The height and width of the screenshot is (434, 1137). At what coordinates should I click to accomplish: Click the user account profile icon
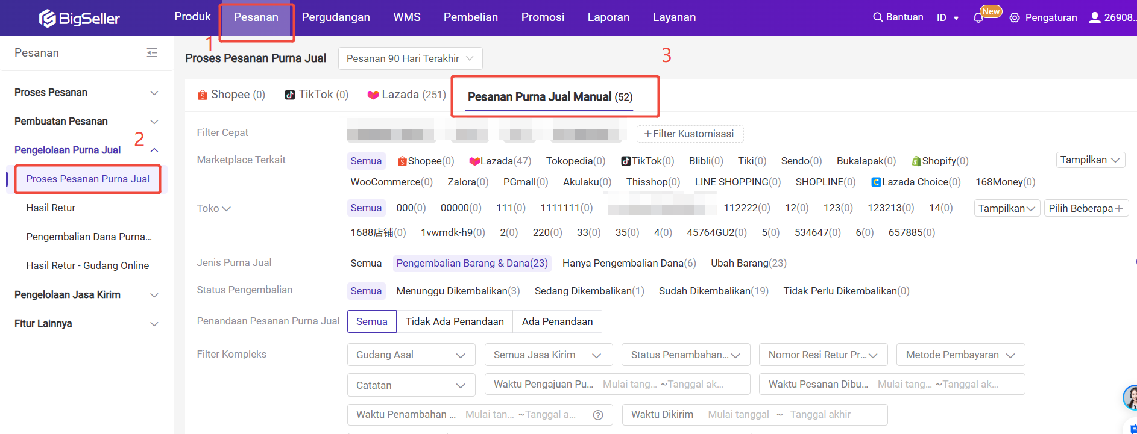click(1094, 17)
